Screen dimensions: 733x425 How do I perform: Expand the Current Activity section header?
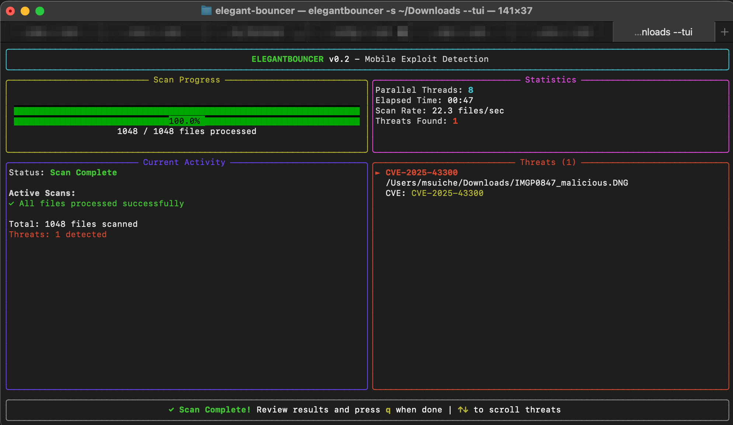pyautogui.click(x=184, y=162)
